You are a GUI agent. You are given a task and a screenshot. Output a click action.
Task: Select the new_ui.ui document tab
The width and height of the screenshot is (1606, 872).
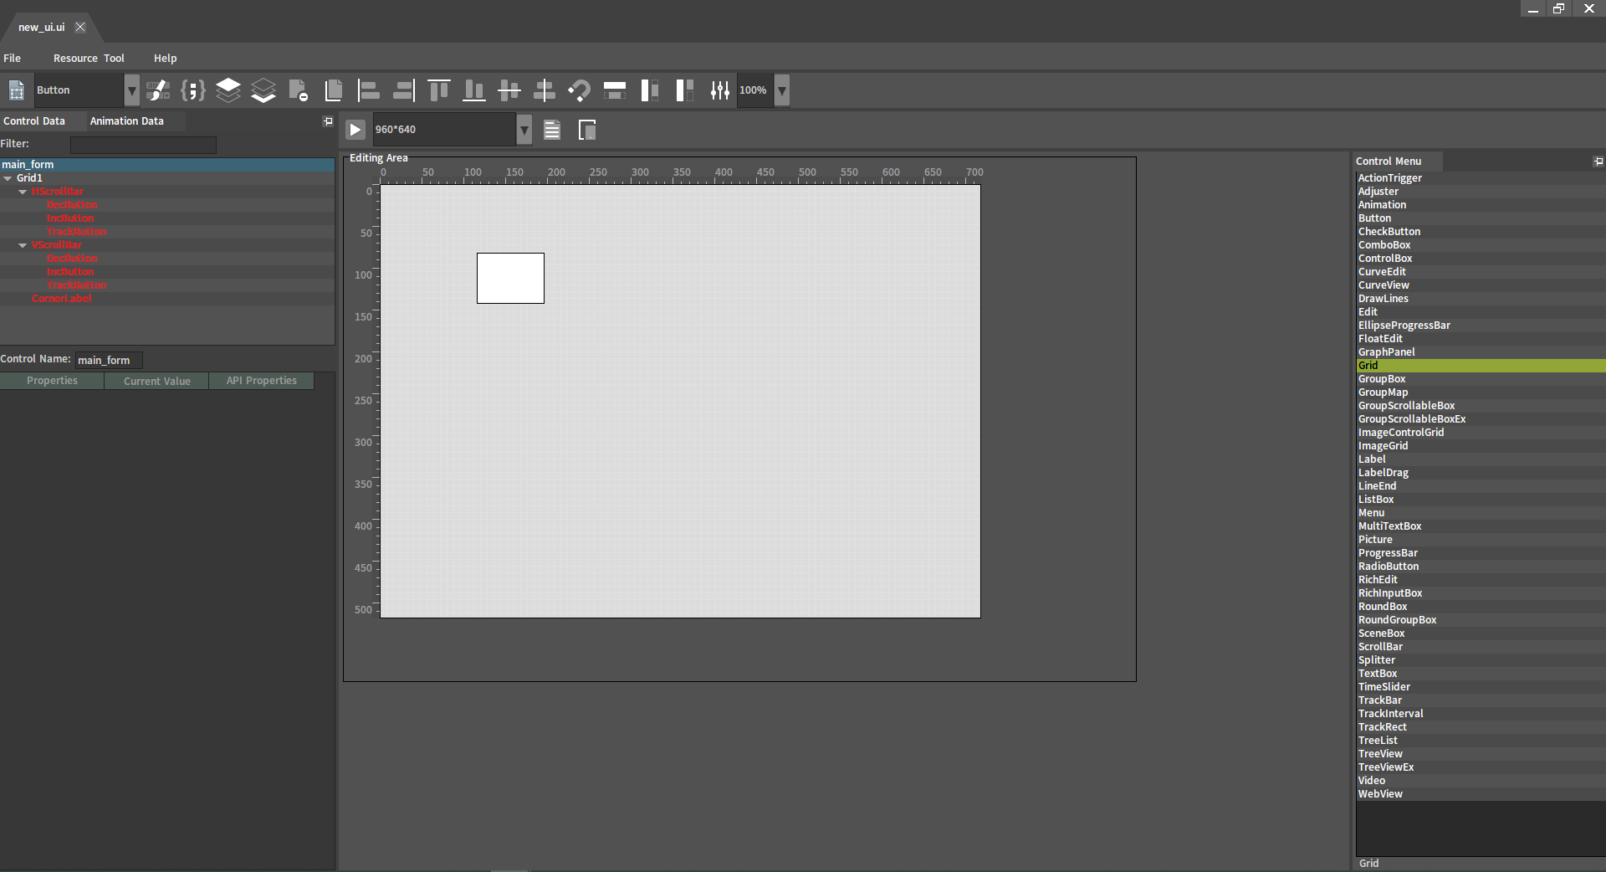coord(42,28)
